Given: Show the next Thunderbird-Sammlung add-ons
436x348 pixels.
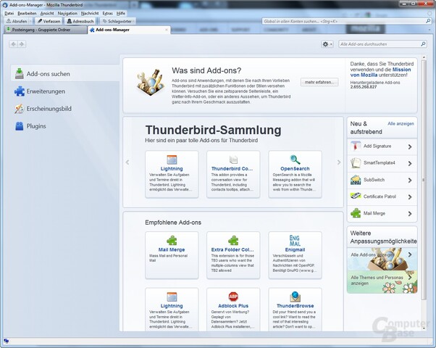Looking at the screenshot, I should [339, 162].
